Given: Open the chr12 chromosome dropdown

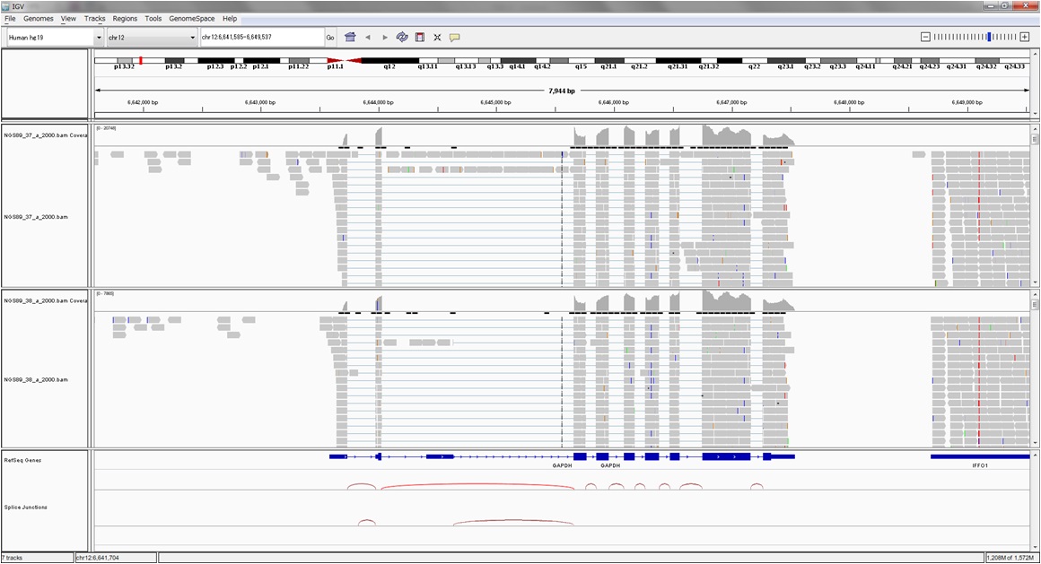Looking at the screenshot, I should [192, 38].
